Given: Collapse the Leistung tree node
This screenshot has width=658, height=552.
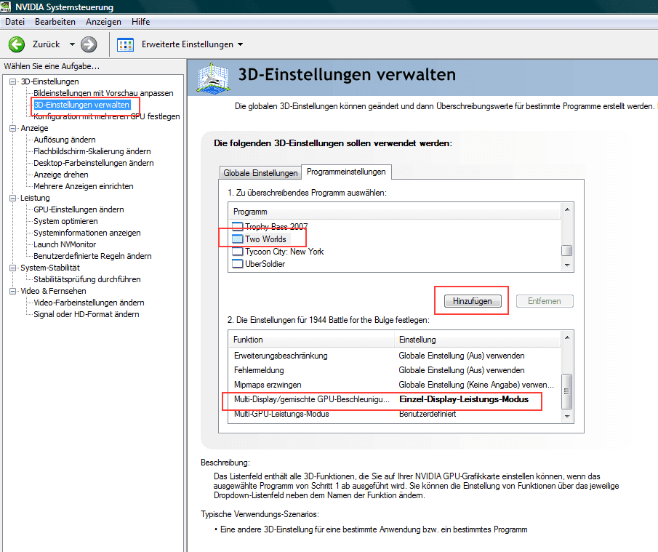Looking at the screenshot, I should coord(13,198).
